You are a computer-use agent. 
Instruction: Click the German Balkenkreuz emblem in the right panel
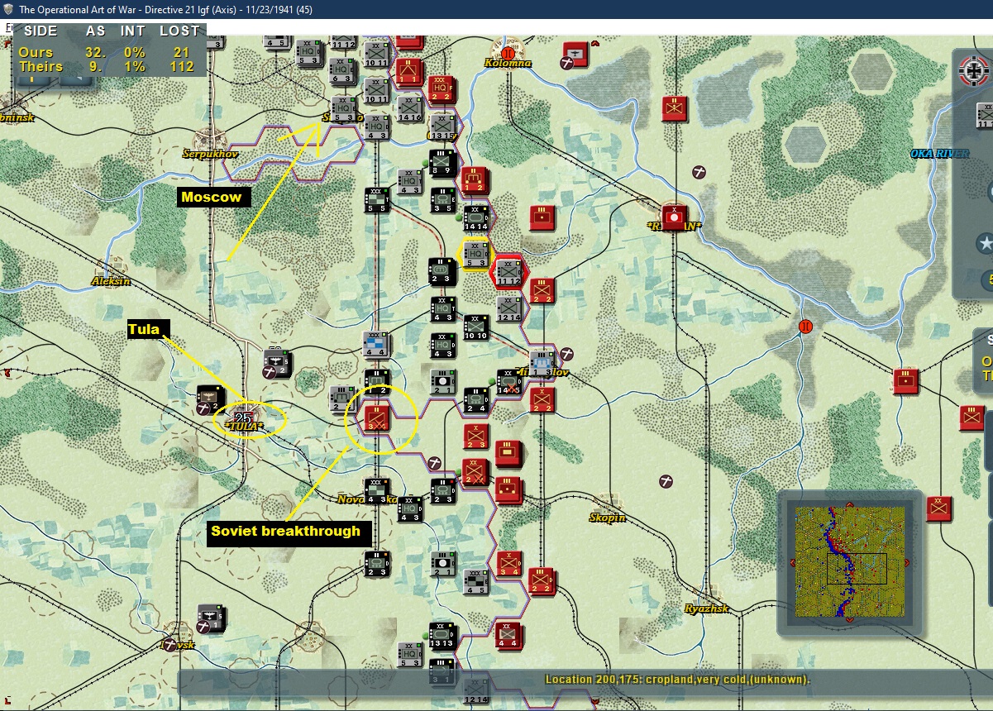click(x=975, y=70)
